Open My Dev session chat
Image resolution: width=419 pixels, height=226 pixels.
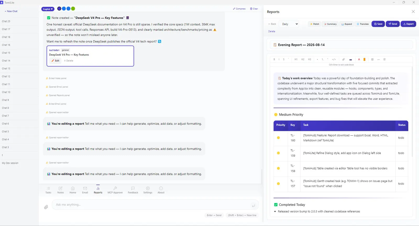click(19, 163)
